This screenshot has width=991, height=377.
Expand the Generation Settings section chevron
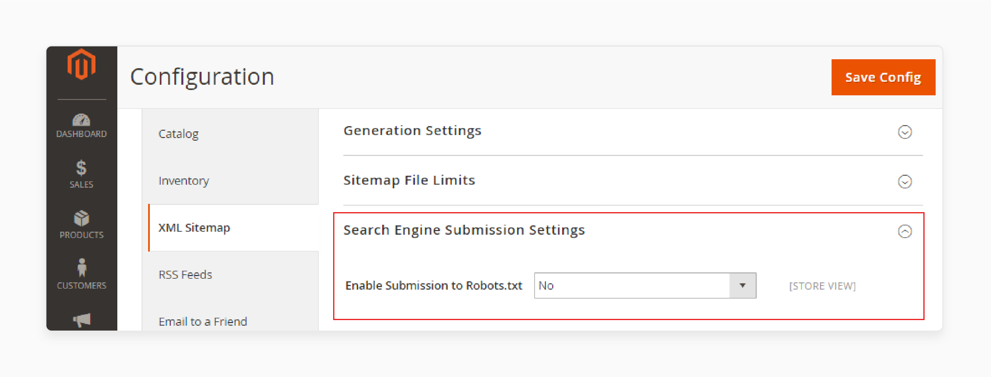(904, 132)
